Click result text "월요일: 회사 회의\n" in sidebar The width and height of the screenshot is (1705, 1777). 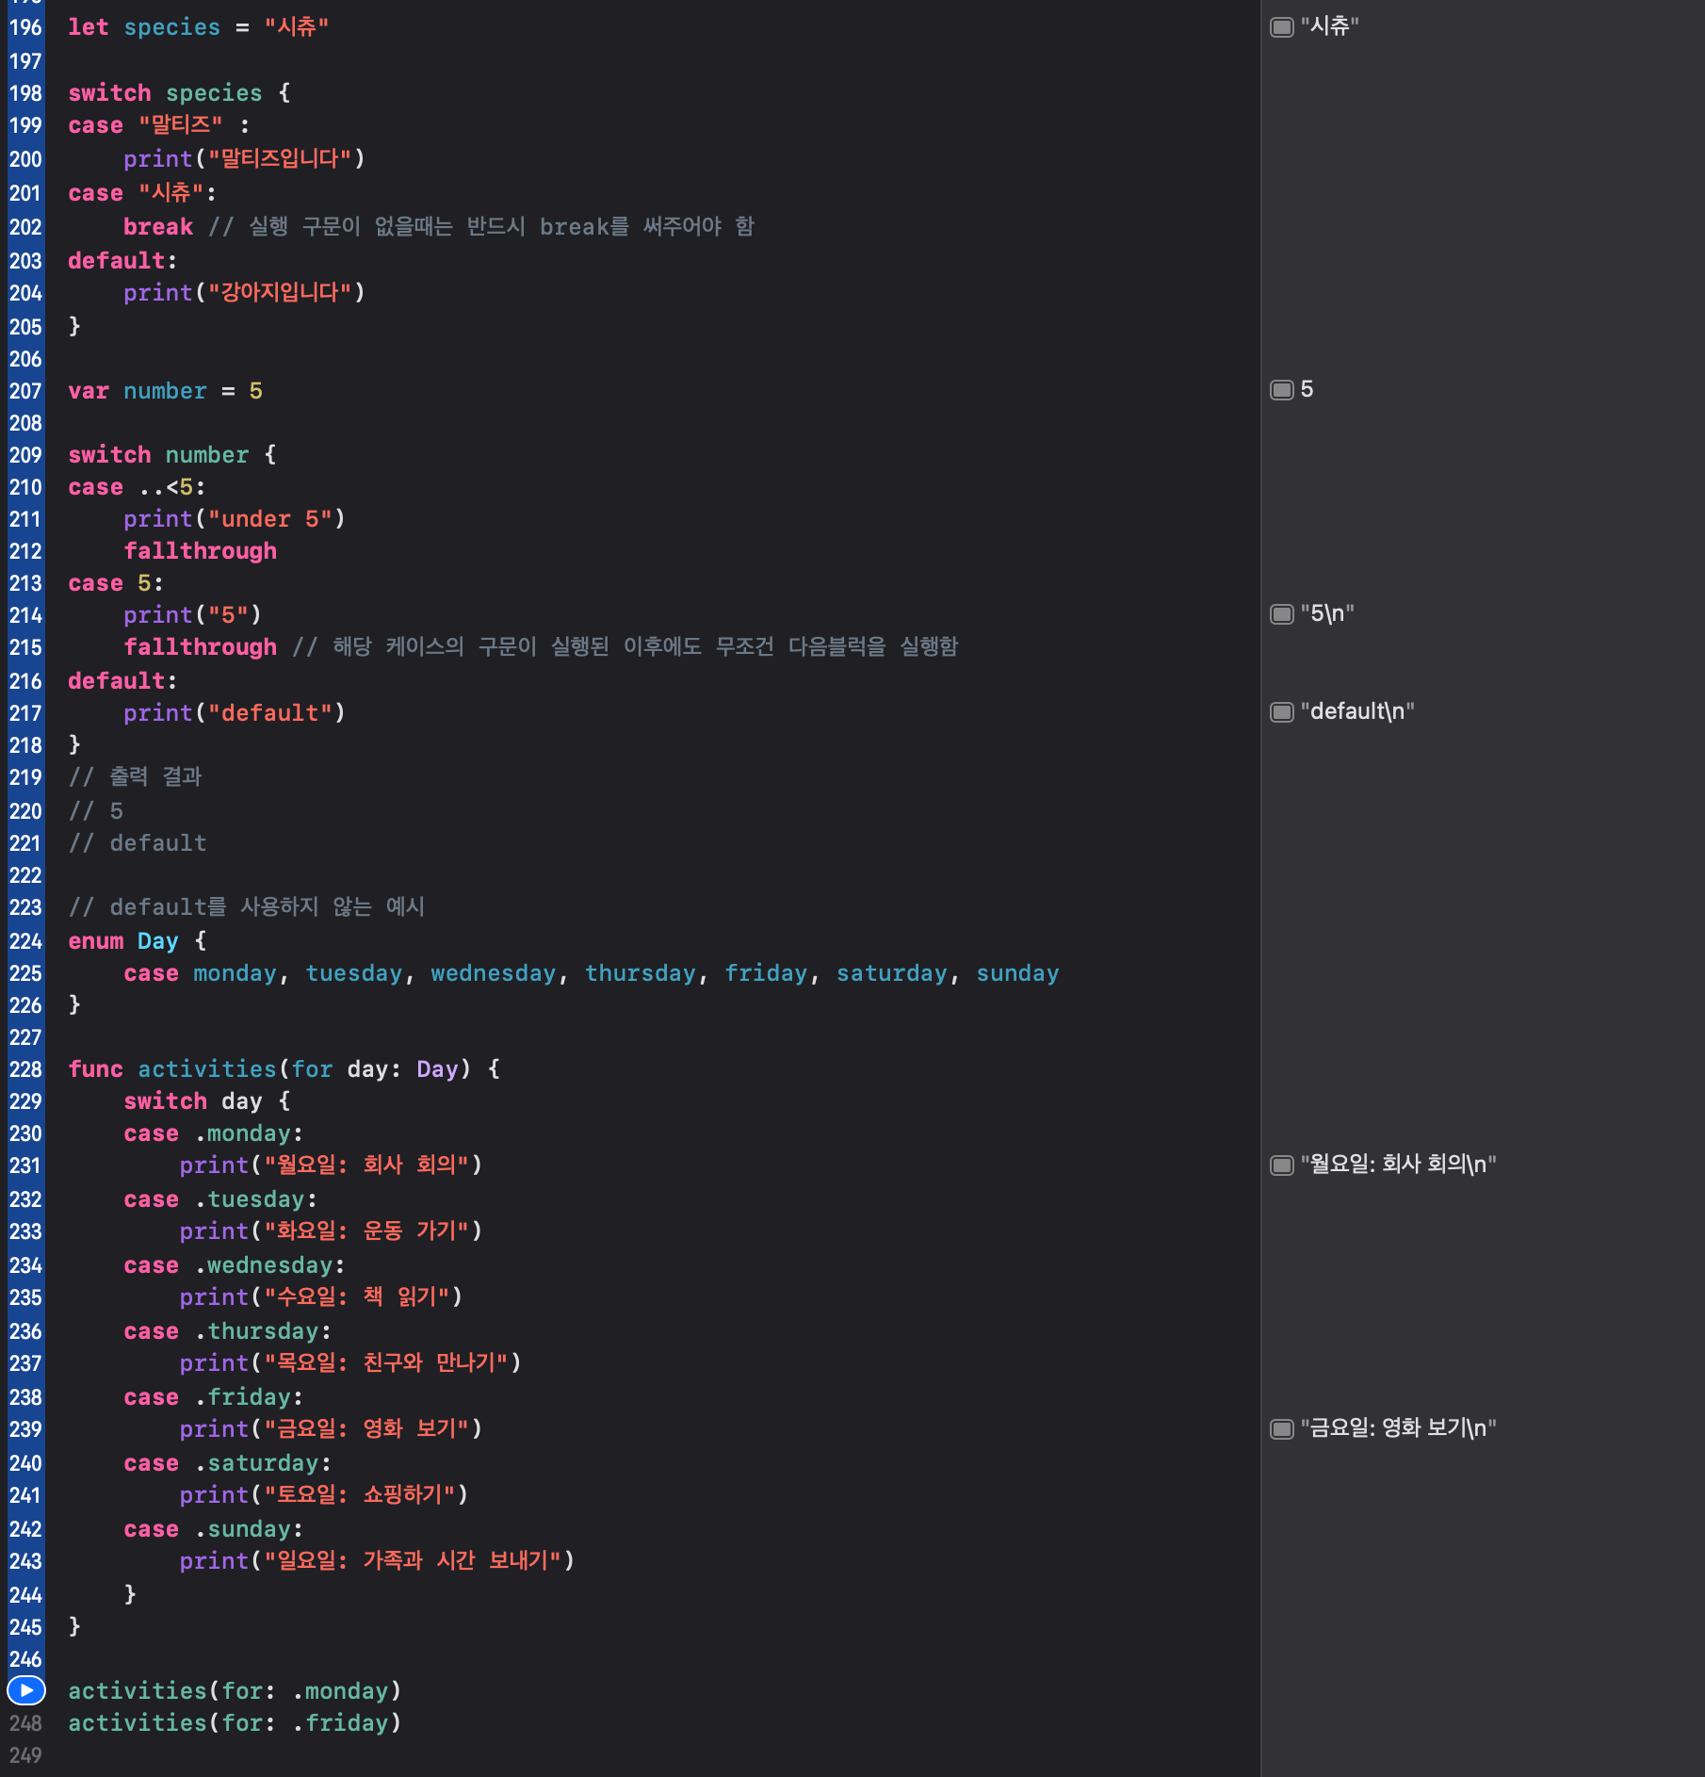[1399, 1165]
